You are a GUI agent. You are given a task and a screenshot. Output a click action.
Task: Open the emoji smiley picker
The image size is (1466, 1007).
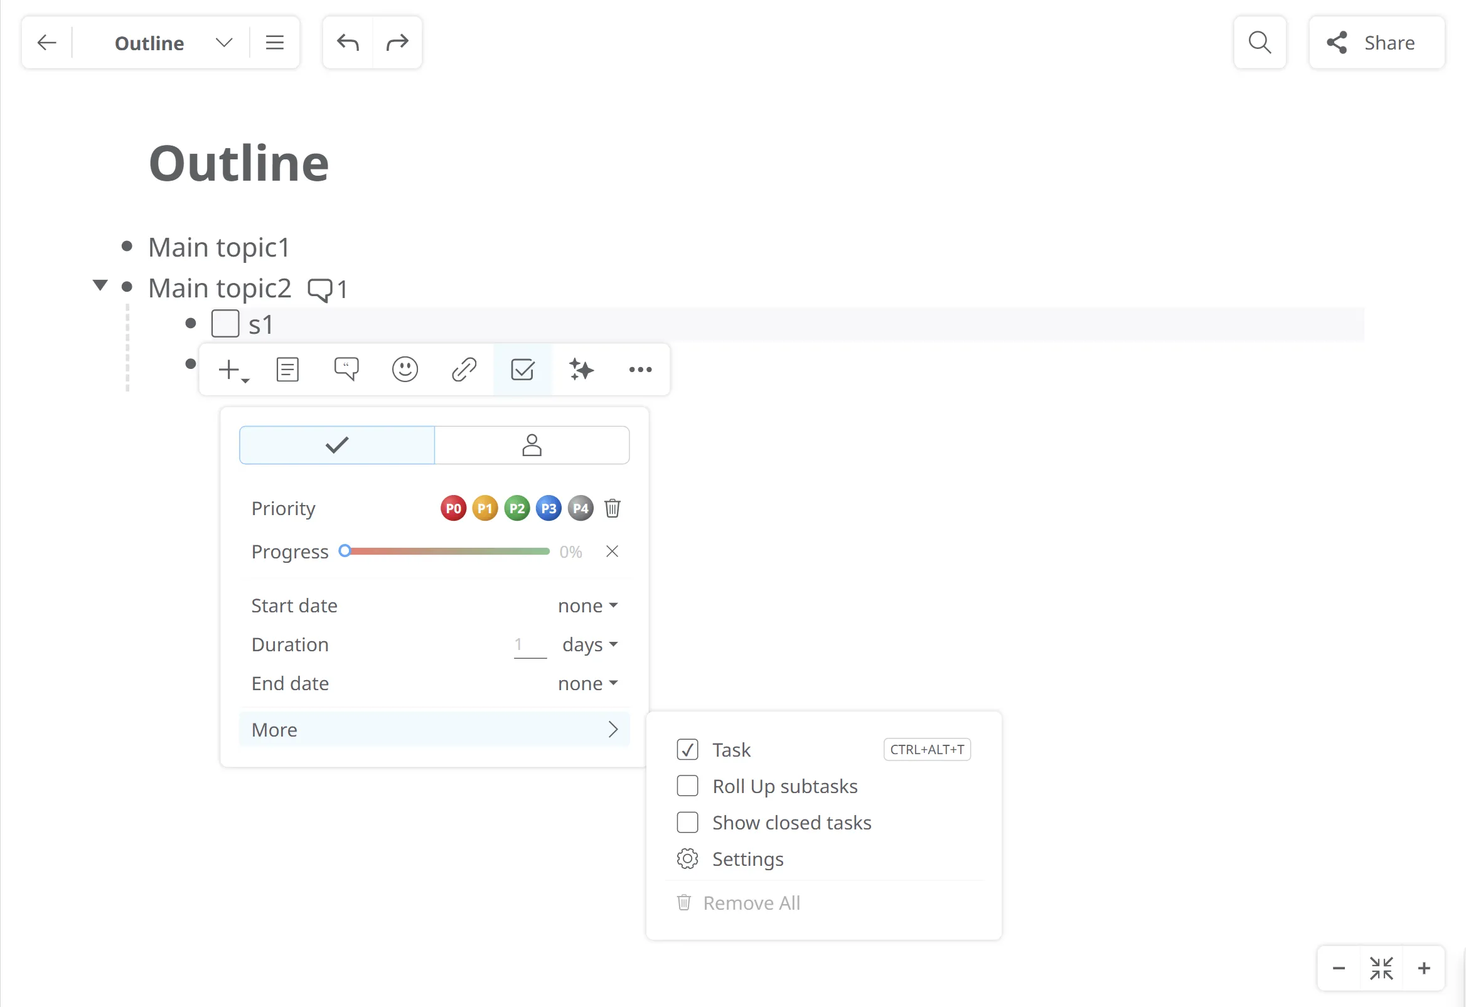coord(405,370)
